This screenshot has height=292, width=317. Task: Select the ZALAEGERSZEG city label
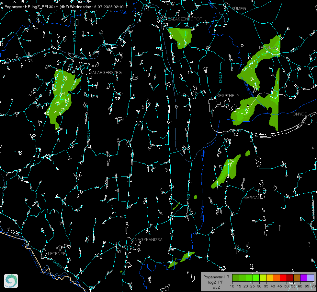point(106,73)
